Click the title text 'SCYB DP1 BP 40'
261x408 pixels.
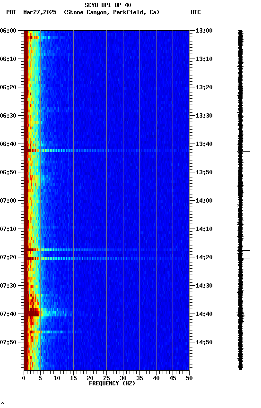[x=108, y=5]
